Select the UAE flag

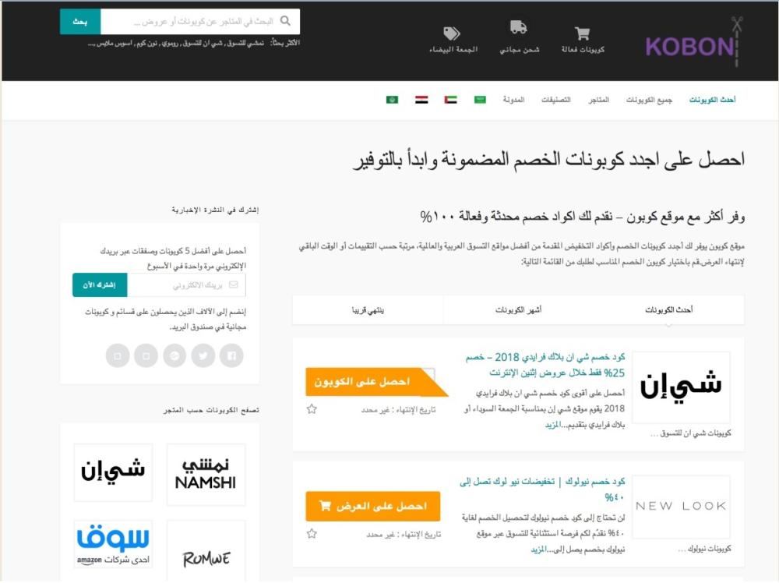click(450, 100)
